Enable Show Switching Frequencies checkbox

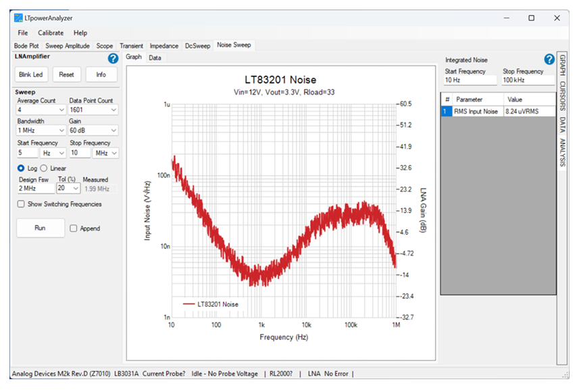pos(21,204)
